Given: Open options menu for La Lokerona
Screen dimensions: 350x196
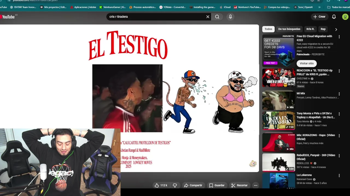Looking at the screenshot, I should [339, 176].
